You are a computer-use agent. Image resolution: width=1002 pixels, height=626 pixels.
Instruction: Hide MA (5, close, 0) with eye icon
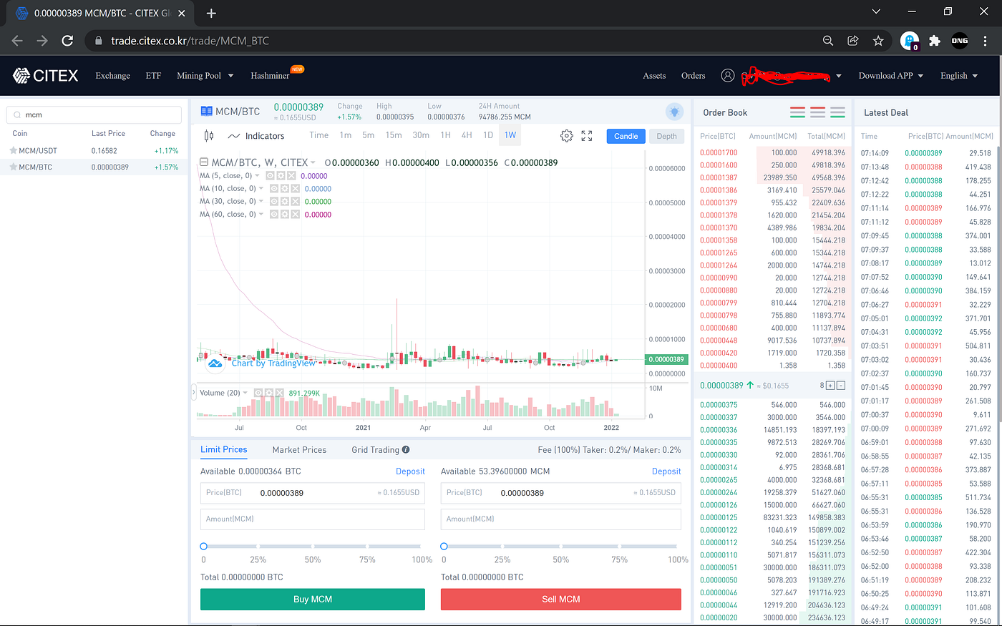pyautogui.click(x=271, y=176)
